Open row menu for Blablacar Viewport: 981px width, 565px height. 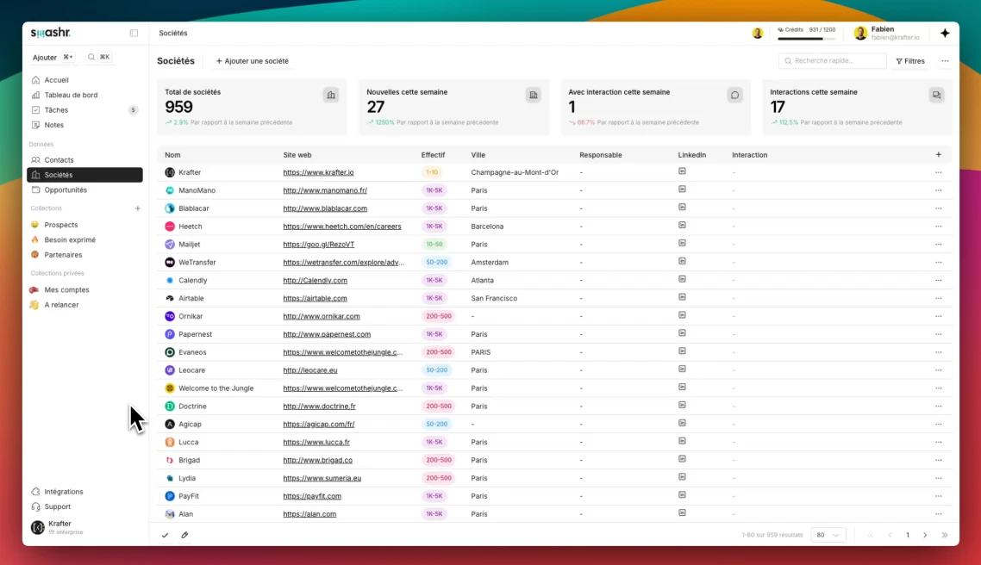(x=939, y=208)
